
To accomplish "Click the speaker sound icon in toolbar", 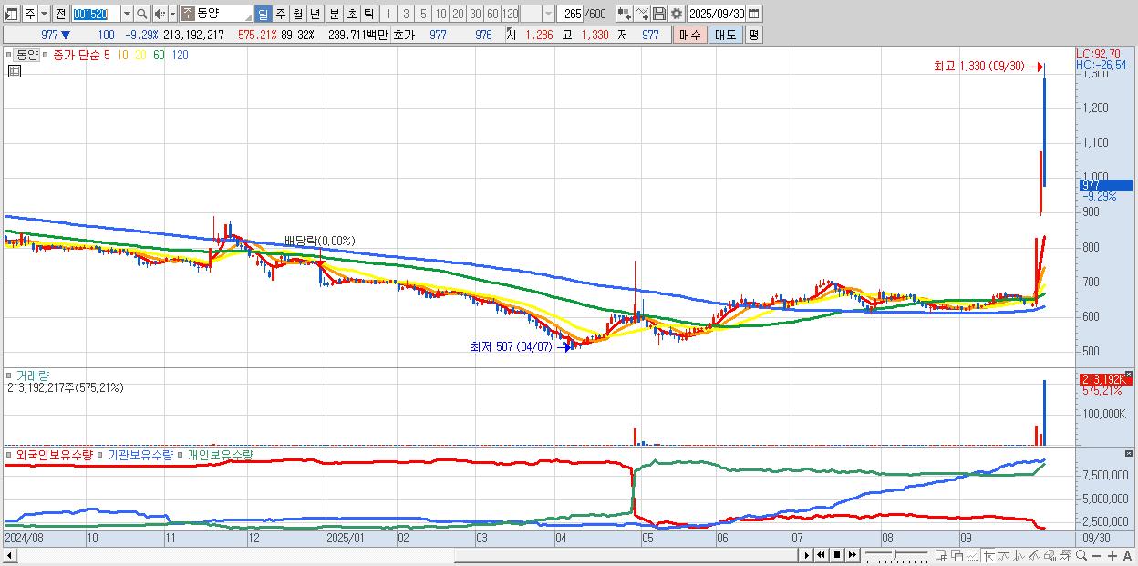I will click(x=160, y=14).
